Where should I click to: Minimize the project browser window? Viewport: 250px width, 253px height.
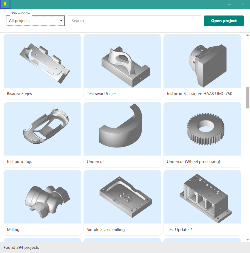pos(229,4)
